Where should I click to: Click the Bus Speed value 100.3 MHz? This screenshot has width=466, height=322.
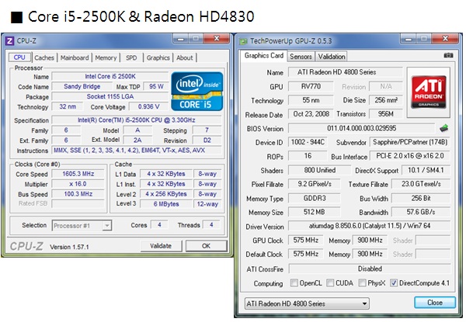point(78,194)
